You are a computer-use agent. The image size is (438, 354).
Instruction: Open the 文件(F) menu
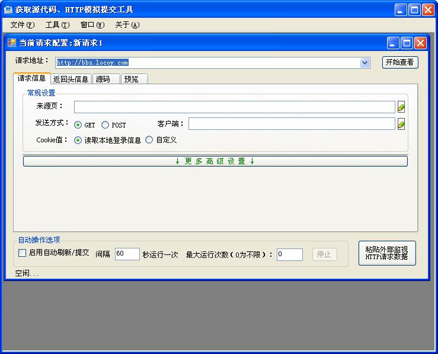click(x=23, y=25)
